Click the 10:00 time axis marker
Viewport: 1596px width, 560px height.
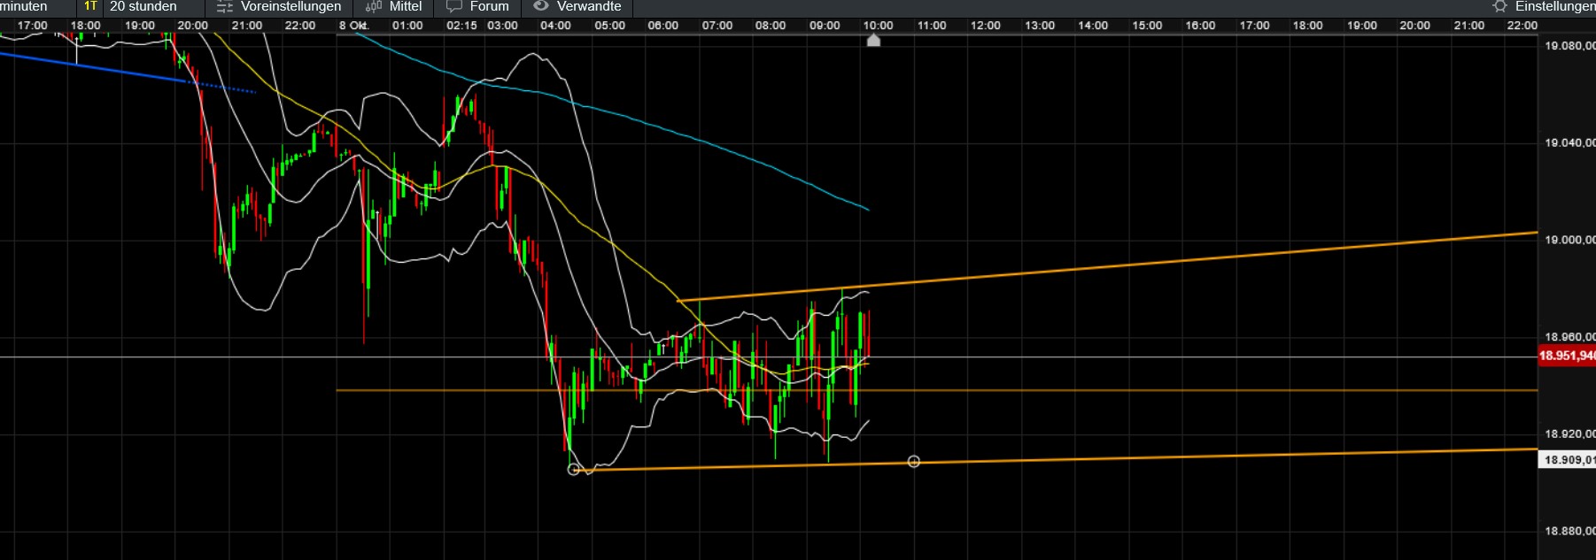873,40
